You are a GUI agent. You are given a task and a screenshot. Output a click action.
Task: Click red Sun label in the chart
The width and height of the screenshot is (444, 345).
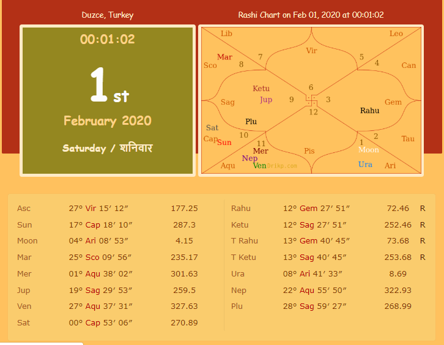(224, 143)
